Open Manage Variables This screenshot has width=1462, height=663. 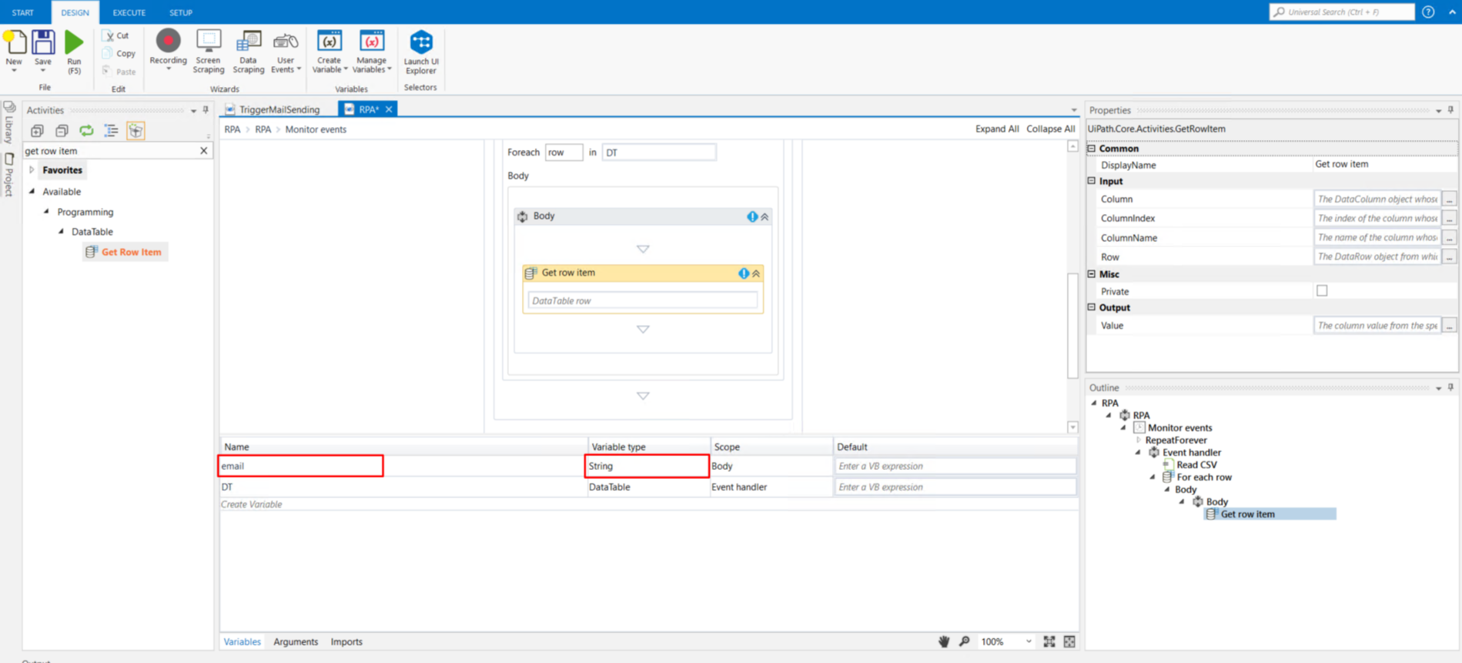click(372, 43)
